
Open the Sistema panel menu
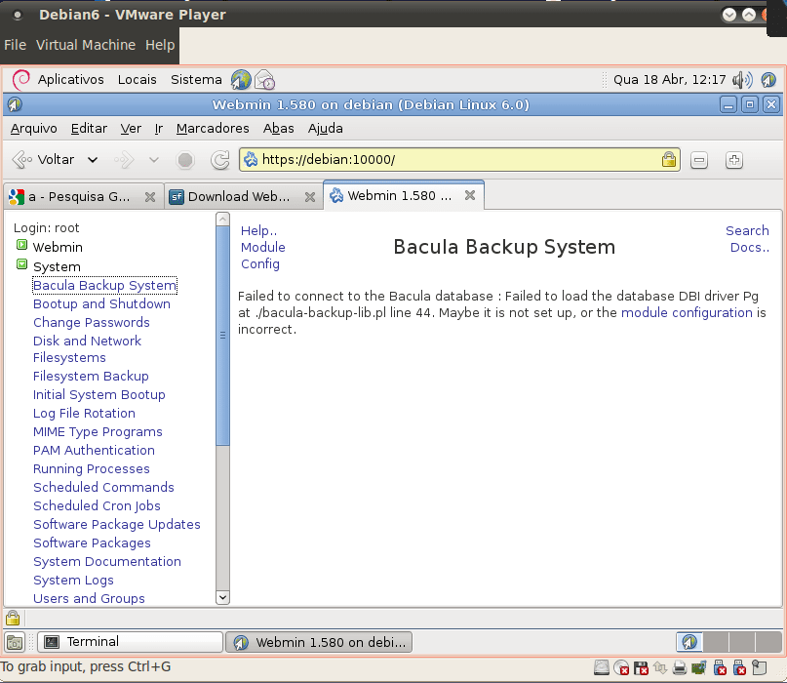[x=196, y=79]
